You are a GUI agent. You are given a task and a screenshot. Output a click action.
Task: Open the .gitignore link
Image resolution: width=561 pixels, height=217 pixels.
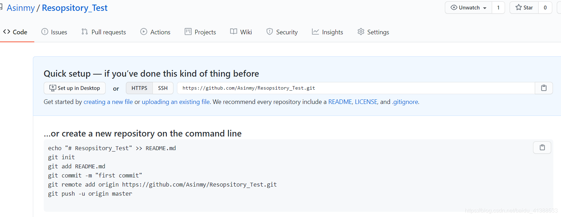[405, 102]
